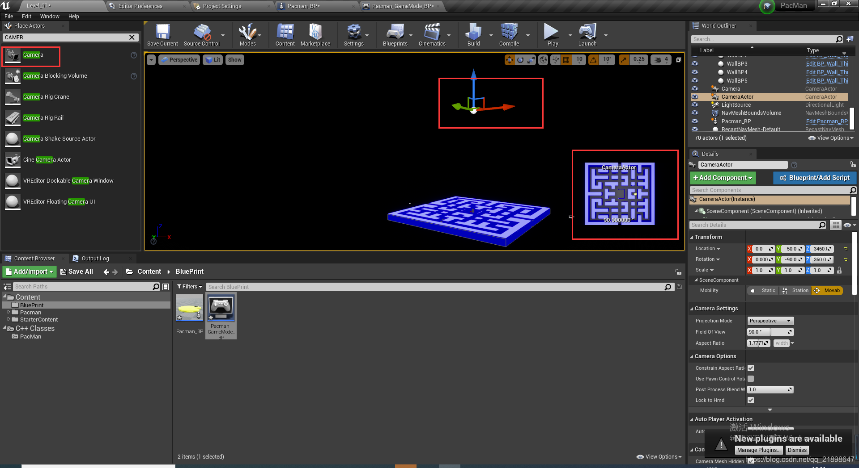Click the Compile toolbar icon
The image size is (859, 468).
pyautogui.click(x=509, y=35)
